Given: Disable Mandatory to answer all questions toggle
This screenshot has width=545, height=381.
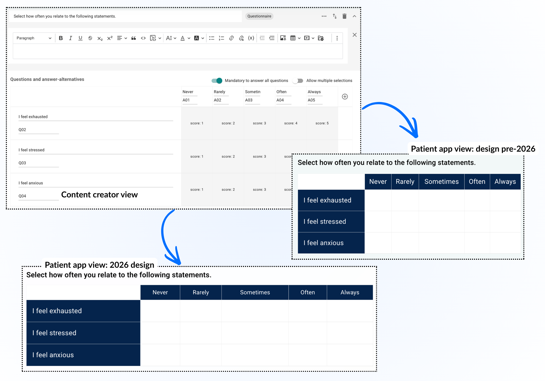Looking at the screenshot, I should (x=217, y=81).
